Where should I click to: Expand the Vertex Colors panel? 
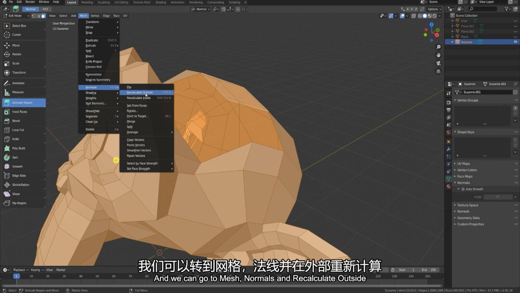pos(467,170)
